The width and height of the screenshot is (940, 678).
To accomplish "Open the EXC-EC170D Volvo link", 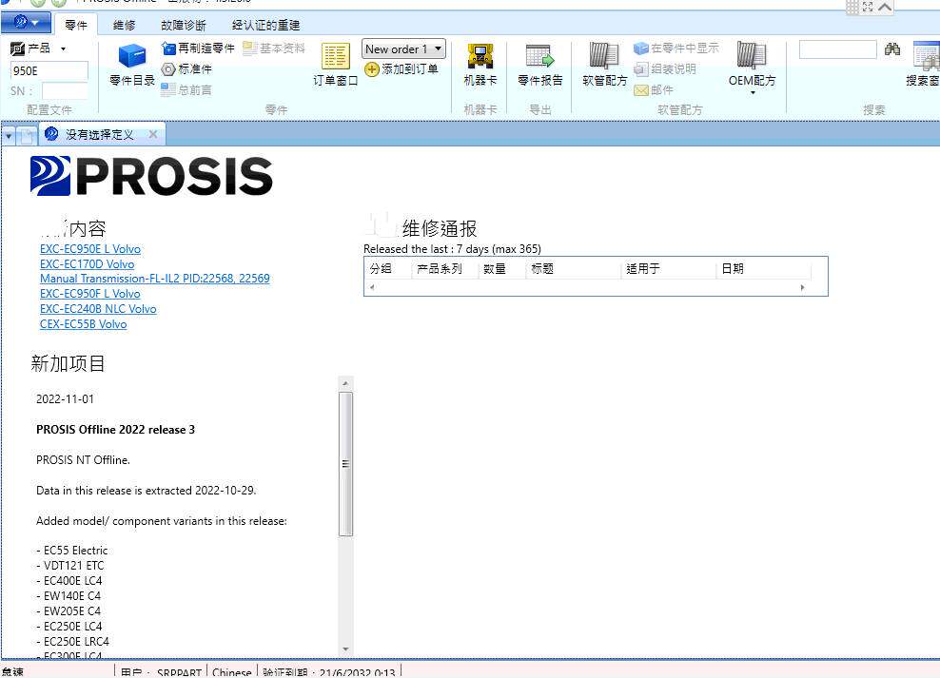I will coord(87,264).
